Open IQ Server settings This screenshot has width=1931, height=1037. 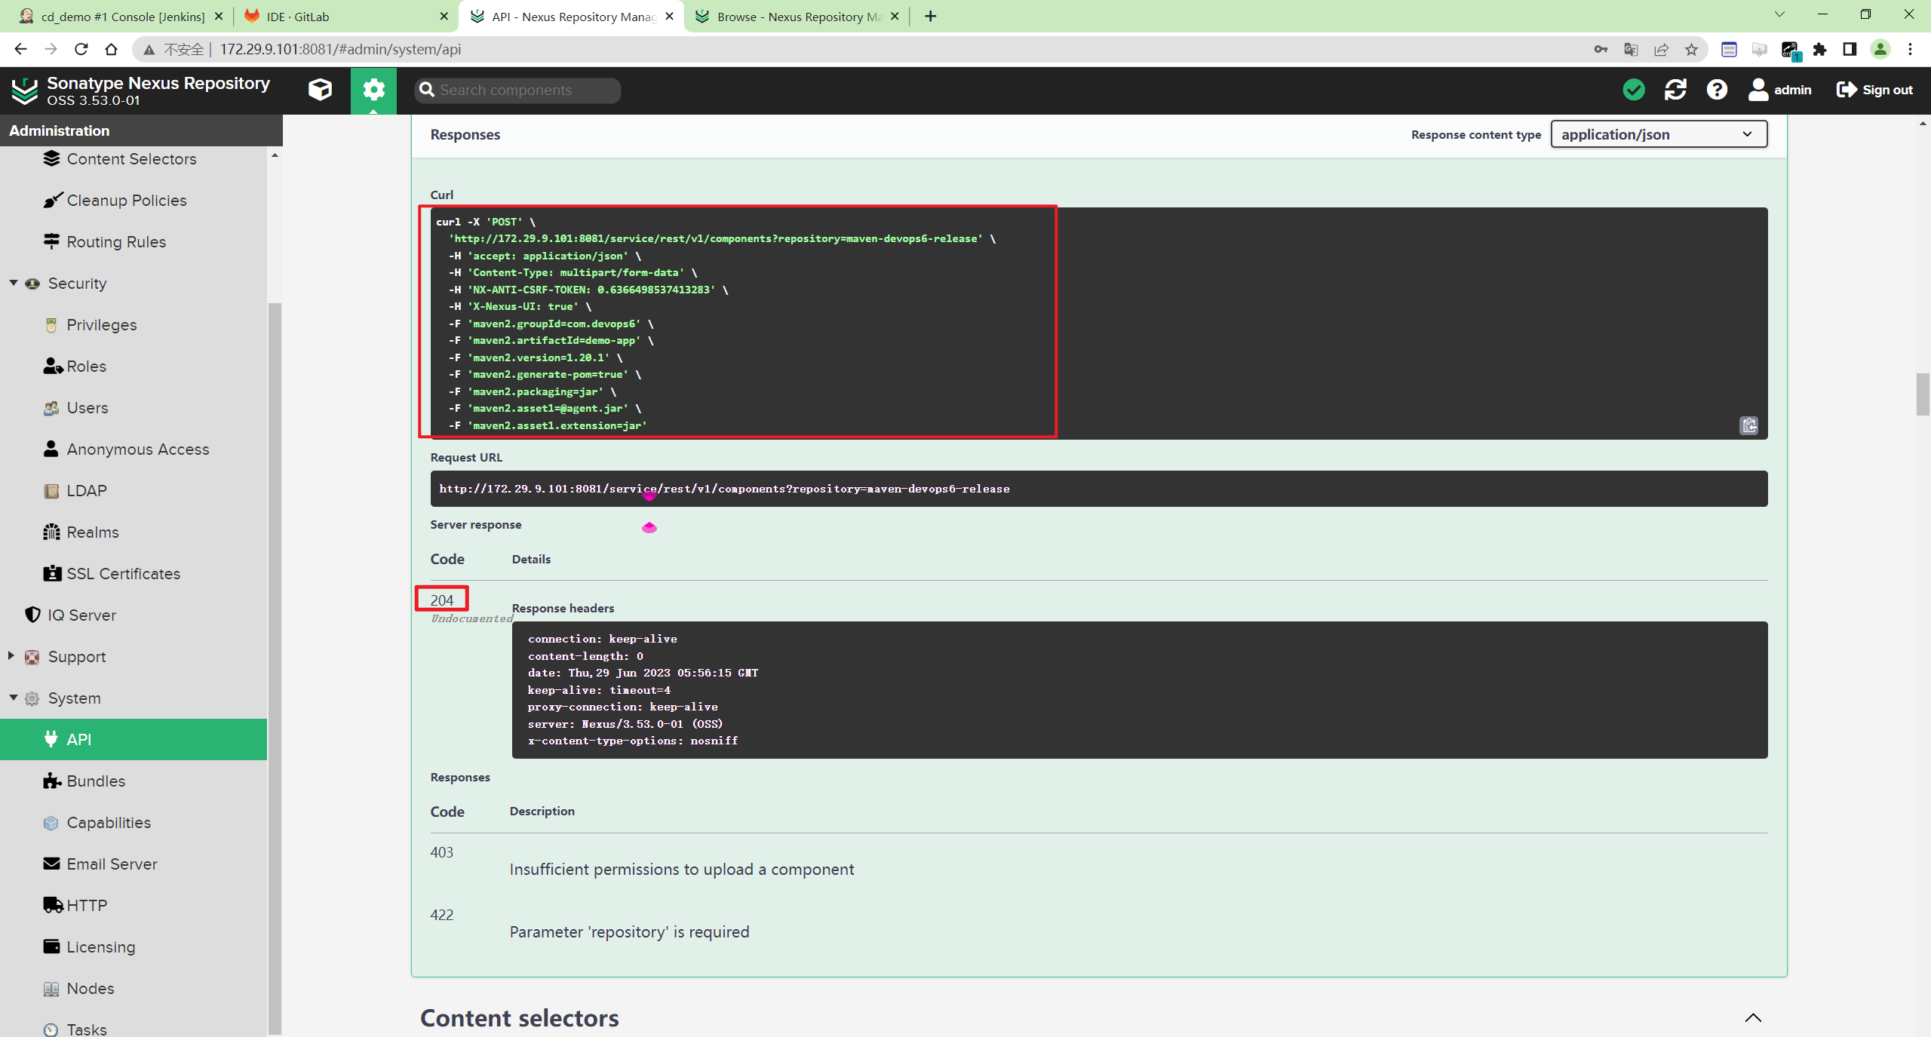(81, 615)
